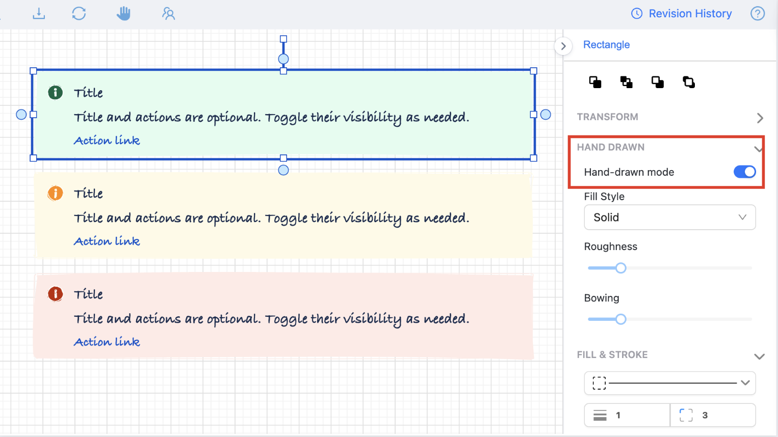778x437 pixels.
Task: Click the Rectangle panel header label
Action: click(606, 45)
